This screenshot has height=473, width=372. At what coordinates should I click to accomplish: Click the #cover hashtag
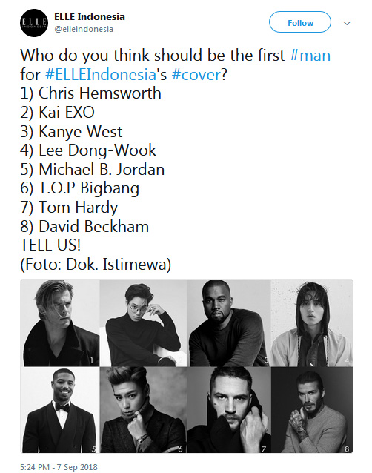196,75
